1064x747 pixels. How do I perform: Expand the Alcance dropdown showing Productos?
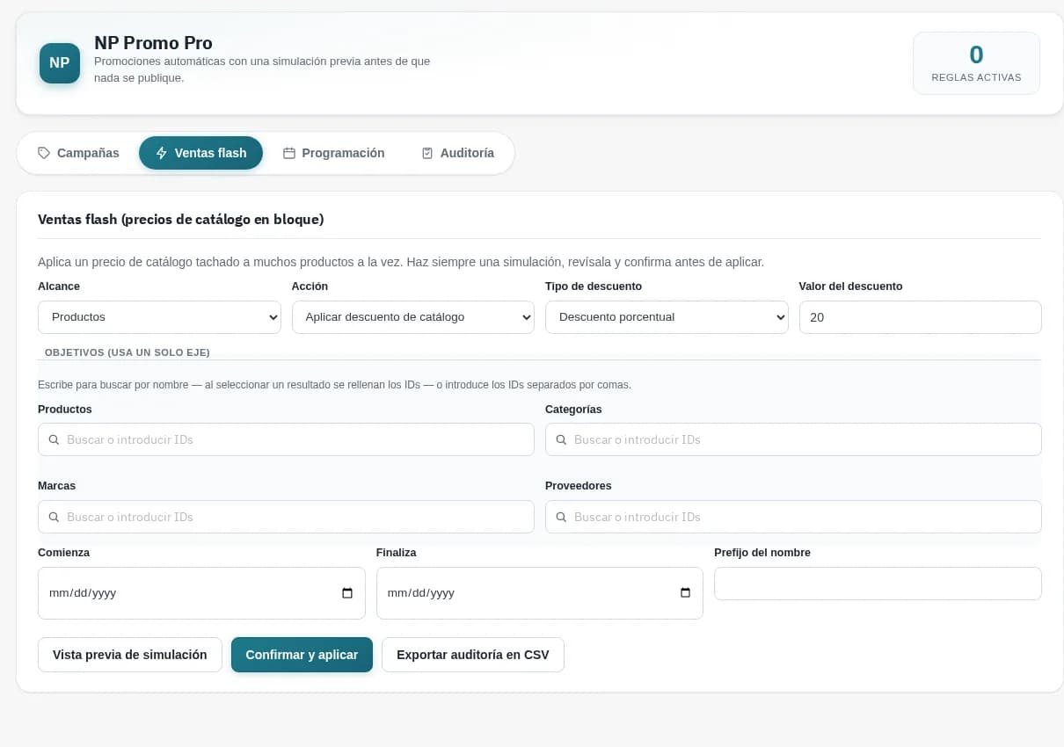pos(159,317)
